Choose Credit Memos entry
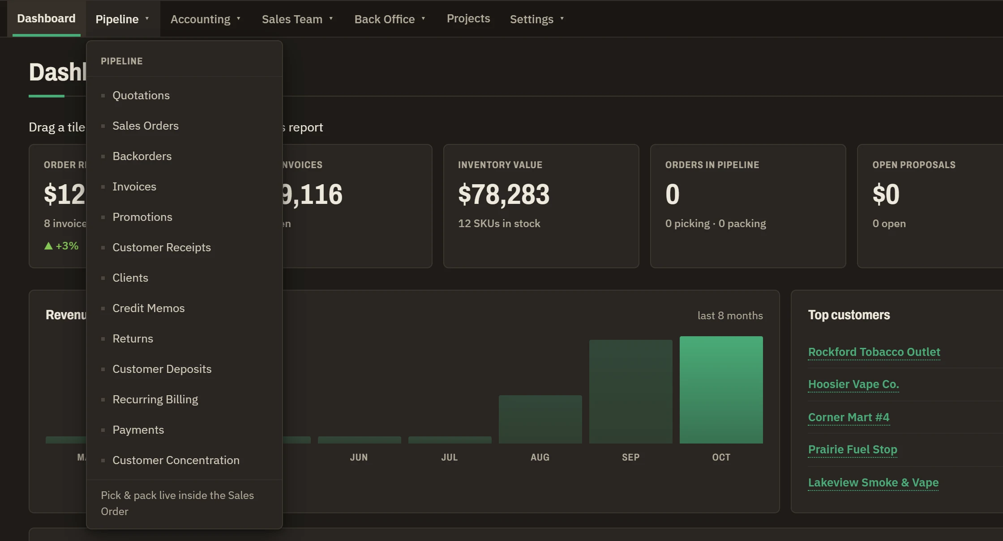 pyautogui.click(x=184, y=308)
